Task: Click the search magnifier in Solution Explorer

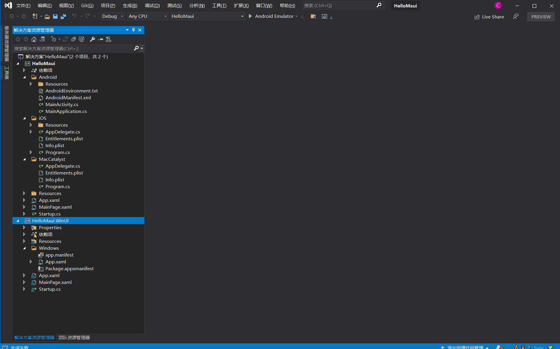Action: click(x=136, y=48)
